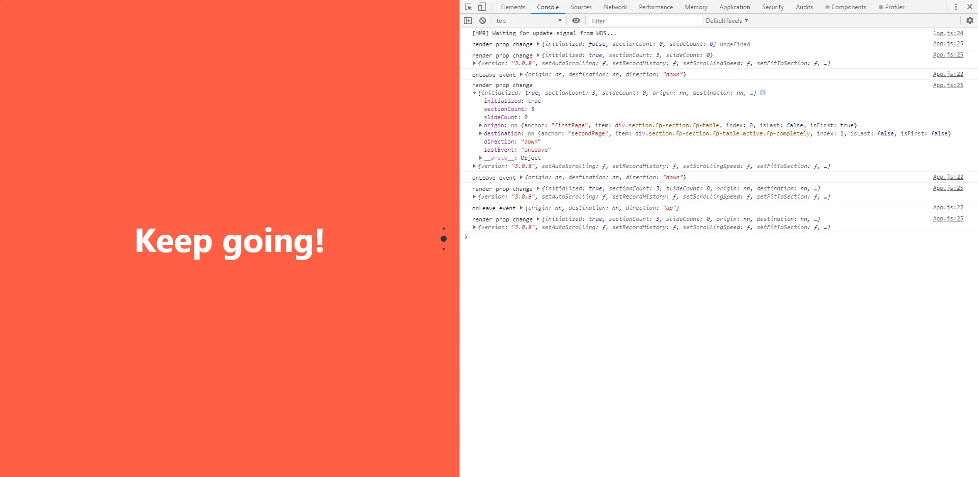Image resolution: width=978 pixels, height=477 pixels.
Task: Open App.js:22 link for direction up event
Action: tap(948, 208)
